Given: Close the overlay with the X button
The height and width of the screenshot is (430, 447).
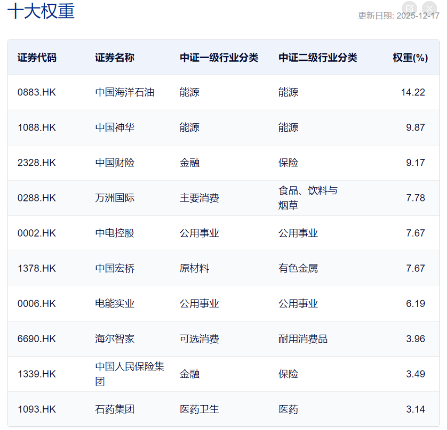Looking at the screenshot, I should [x=429, y=8].
